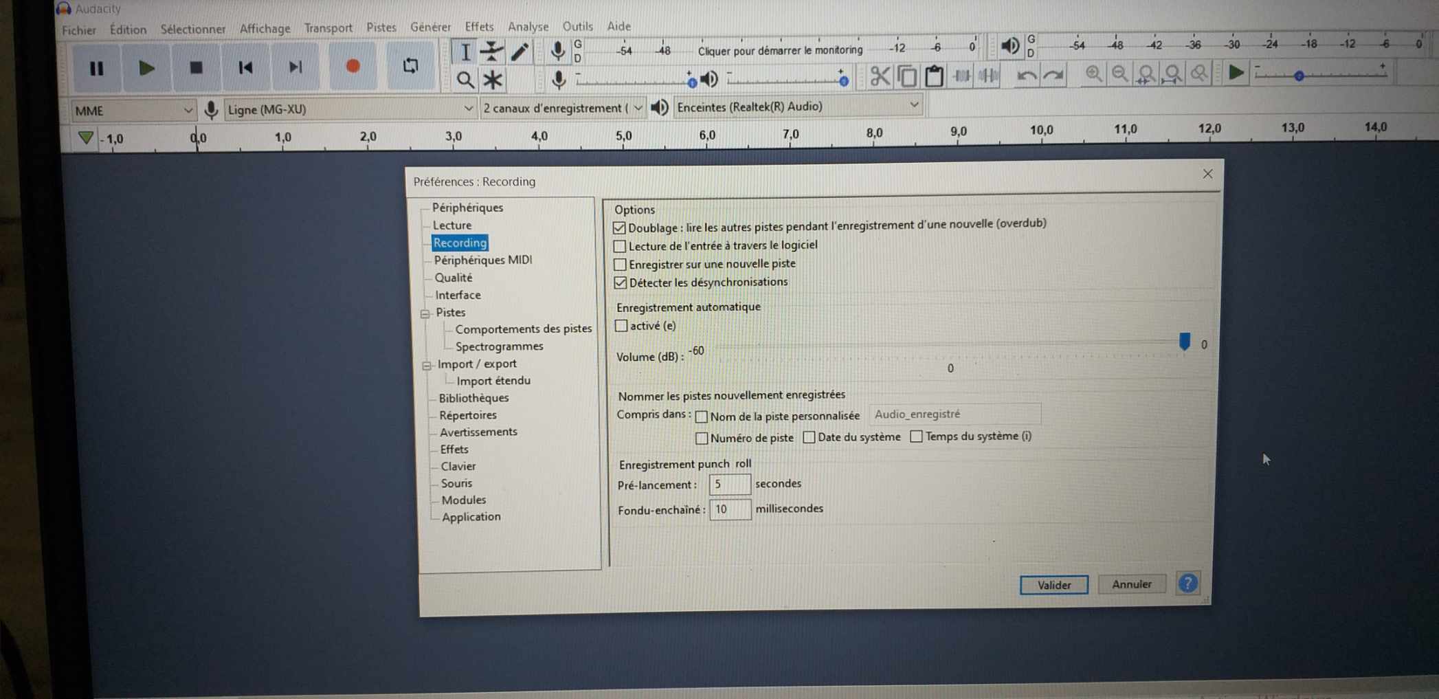Collapse the Import / export tree node

tap(427, 366)
